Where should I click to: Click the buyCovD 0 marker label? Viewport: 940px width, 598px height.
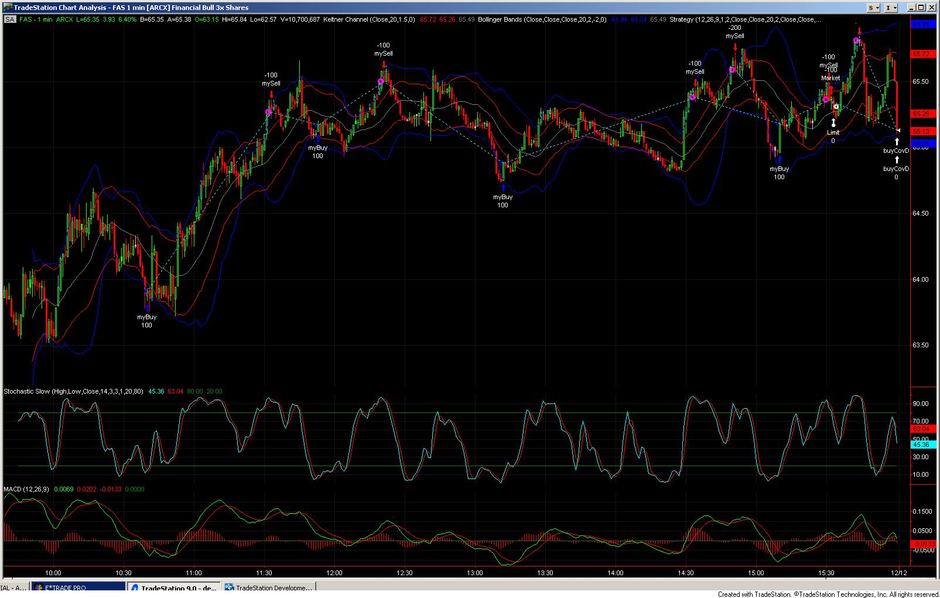896,173
